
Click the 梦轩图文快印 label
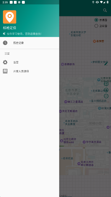pos(99,62)
